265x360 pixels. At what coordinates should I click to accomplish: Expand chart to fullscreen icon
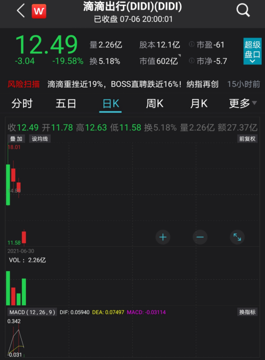[237, 237]
